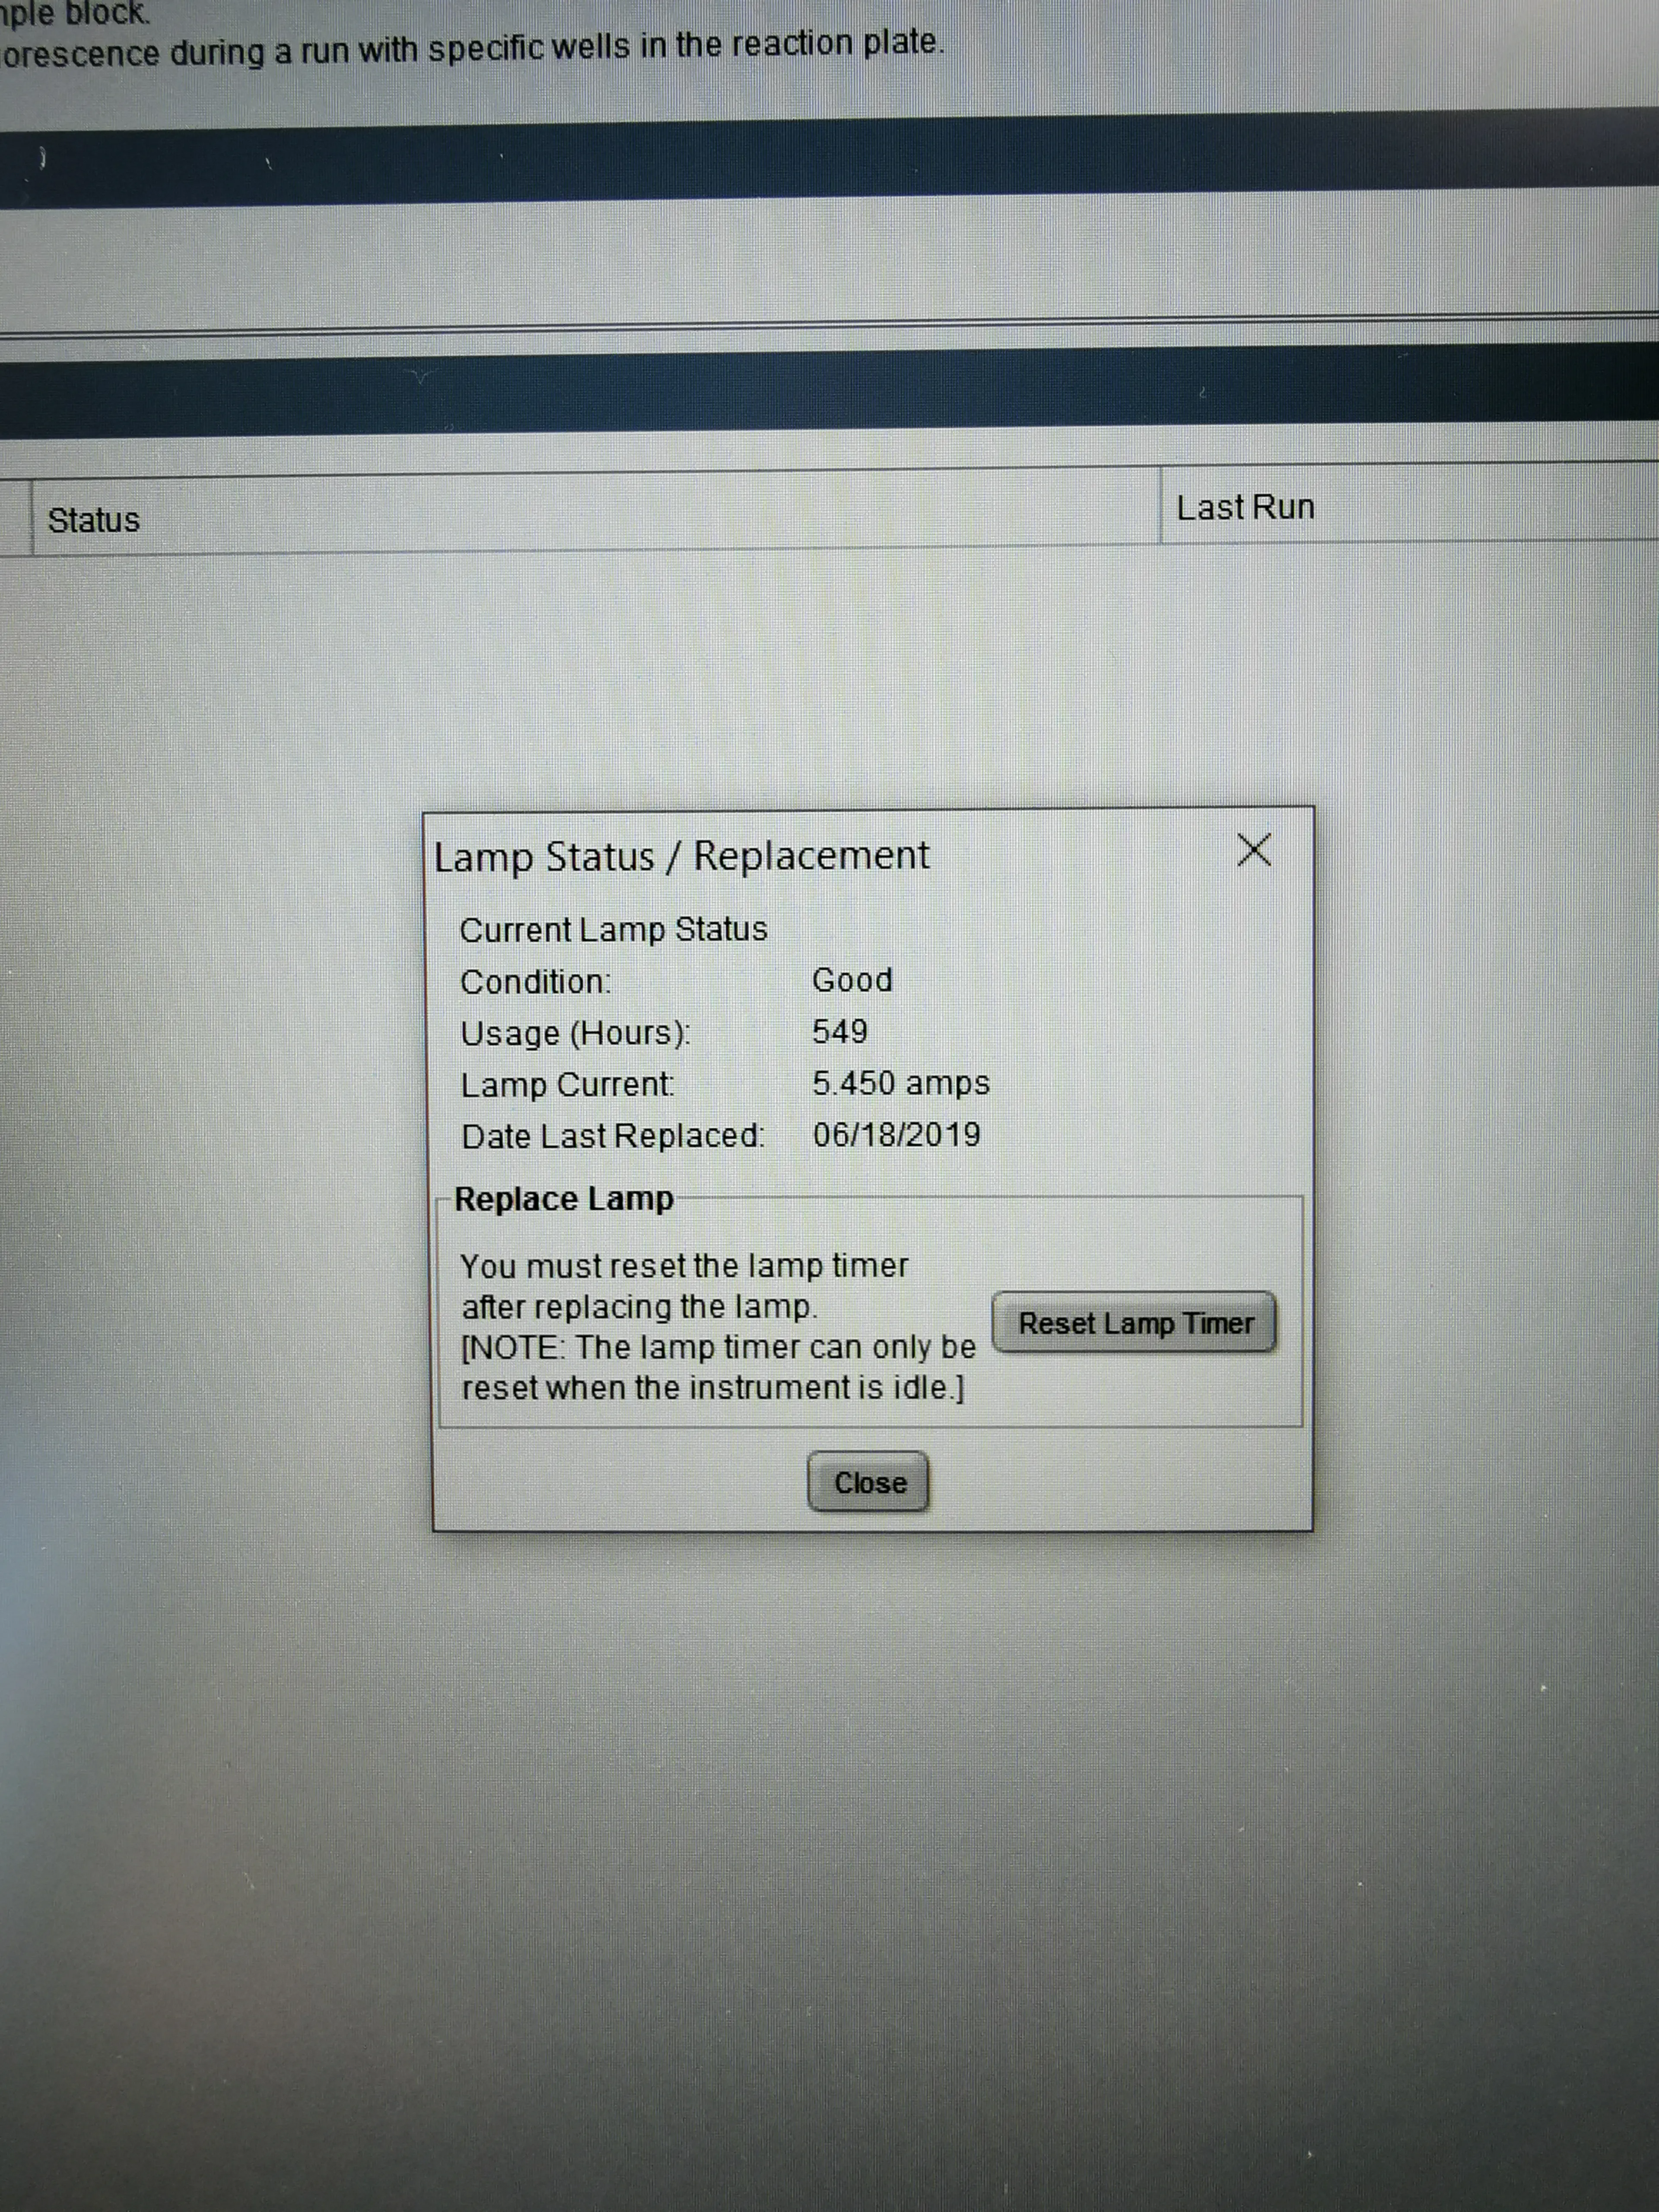Click the Reset Lamp Timer button

(1134, 1322)
